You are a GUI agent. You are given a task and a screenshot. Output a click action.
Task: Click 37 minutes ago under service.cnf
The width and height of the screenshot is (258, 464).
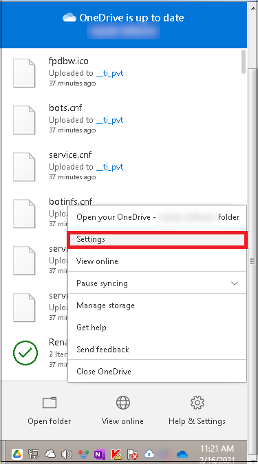[x=72, y=177]
